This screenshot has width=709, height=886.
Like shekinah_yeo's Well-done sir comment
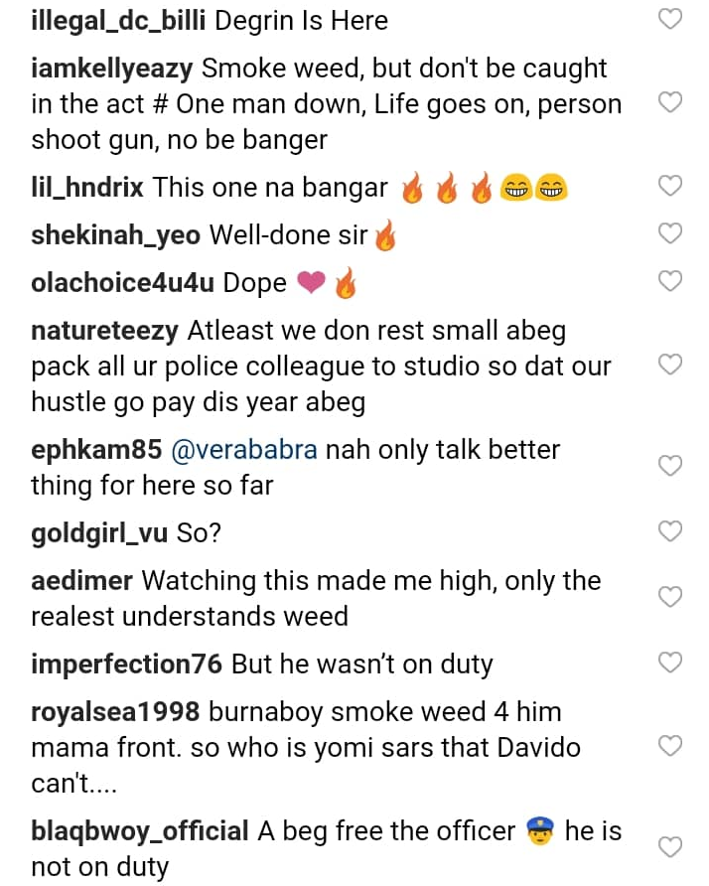[x=671, y=233]
